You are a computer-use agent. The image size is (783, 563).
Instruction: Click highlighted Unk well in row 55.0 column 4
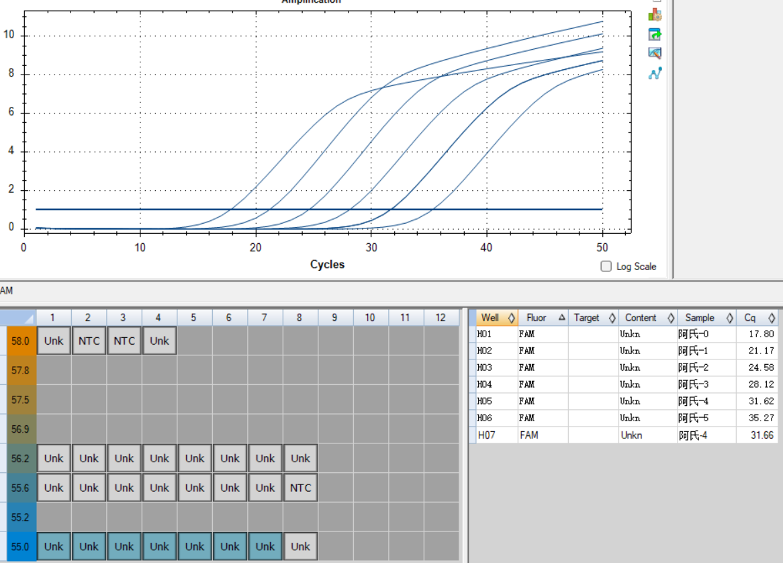[159, 546]
